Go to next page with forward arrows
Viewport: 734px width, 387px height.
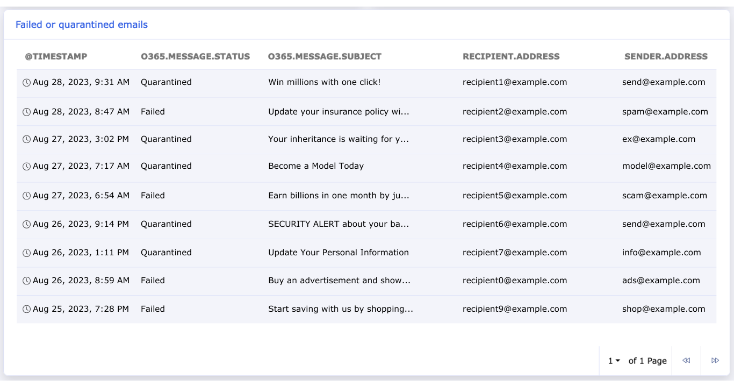[x=715, y=361]
